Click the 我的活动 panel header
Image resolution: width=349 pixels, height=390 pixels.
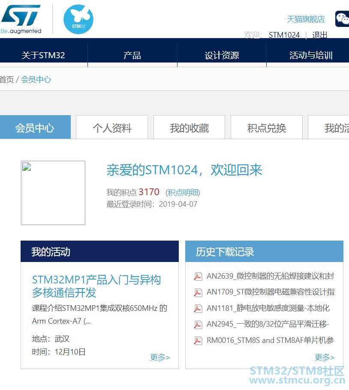[99, 251]
